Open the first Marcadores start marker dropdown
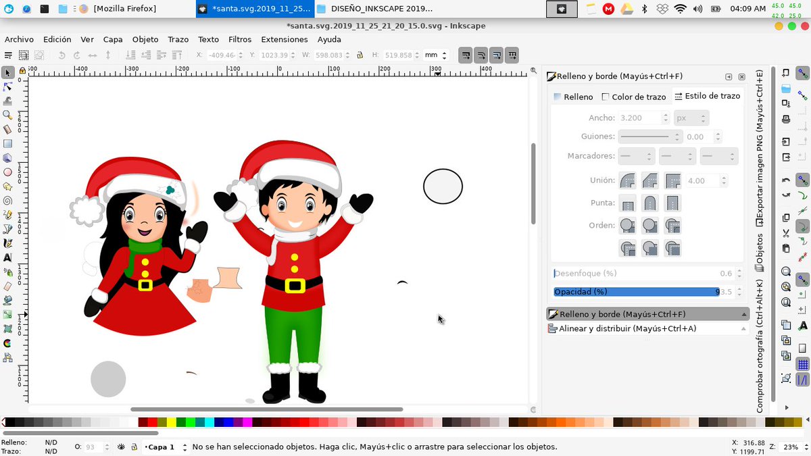The image size is (811, 456). (x=637, y=156)
